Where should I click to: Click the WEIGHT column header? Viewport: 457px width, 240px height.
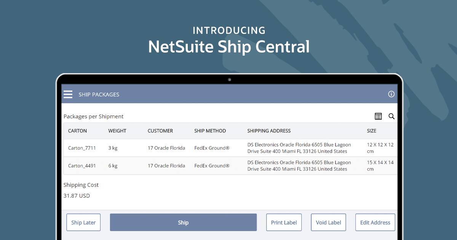tap(117, 131)
